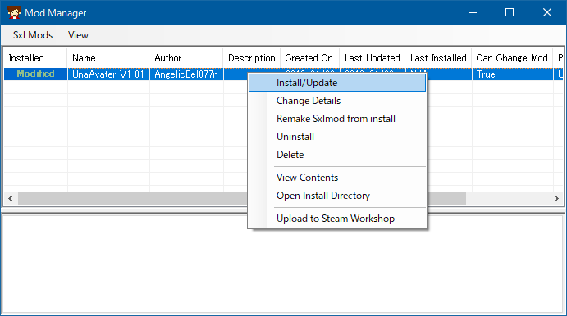Minimize the Mod Manager window
The image size is (567, 316).
coord(473,12)
